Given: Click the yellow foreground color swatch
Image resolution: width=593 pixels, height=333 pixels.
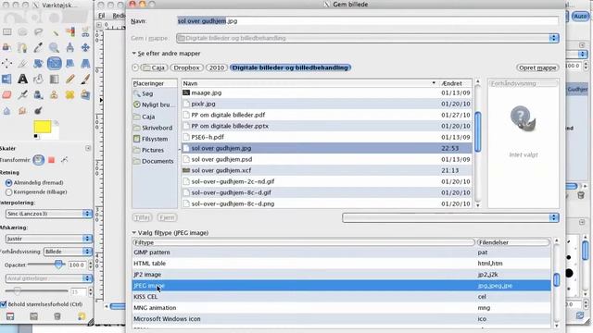Looking at the screenshot, I should point(43,127).
